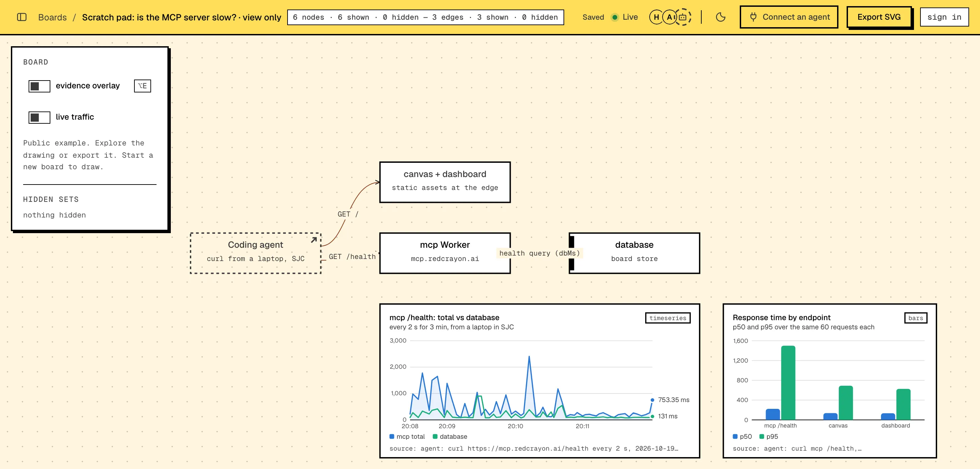Viewport: 980px width, 469px height.
Task: Click the option-E shortcut badge
Action: coord(142,86)
